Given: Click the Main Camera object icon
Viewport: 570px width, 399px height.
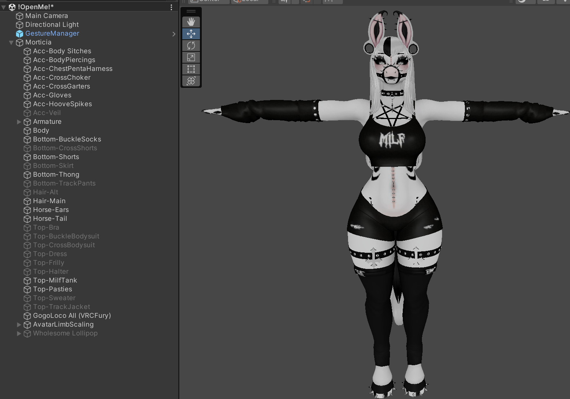Looking at the screenshot, I should (x=19, y=16).
